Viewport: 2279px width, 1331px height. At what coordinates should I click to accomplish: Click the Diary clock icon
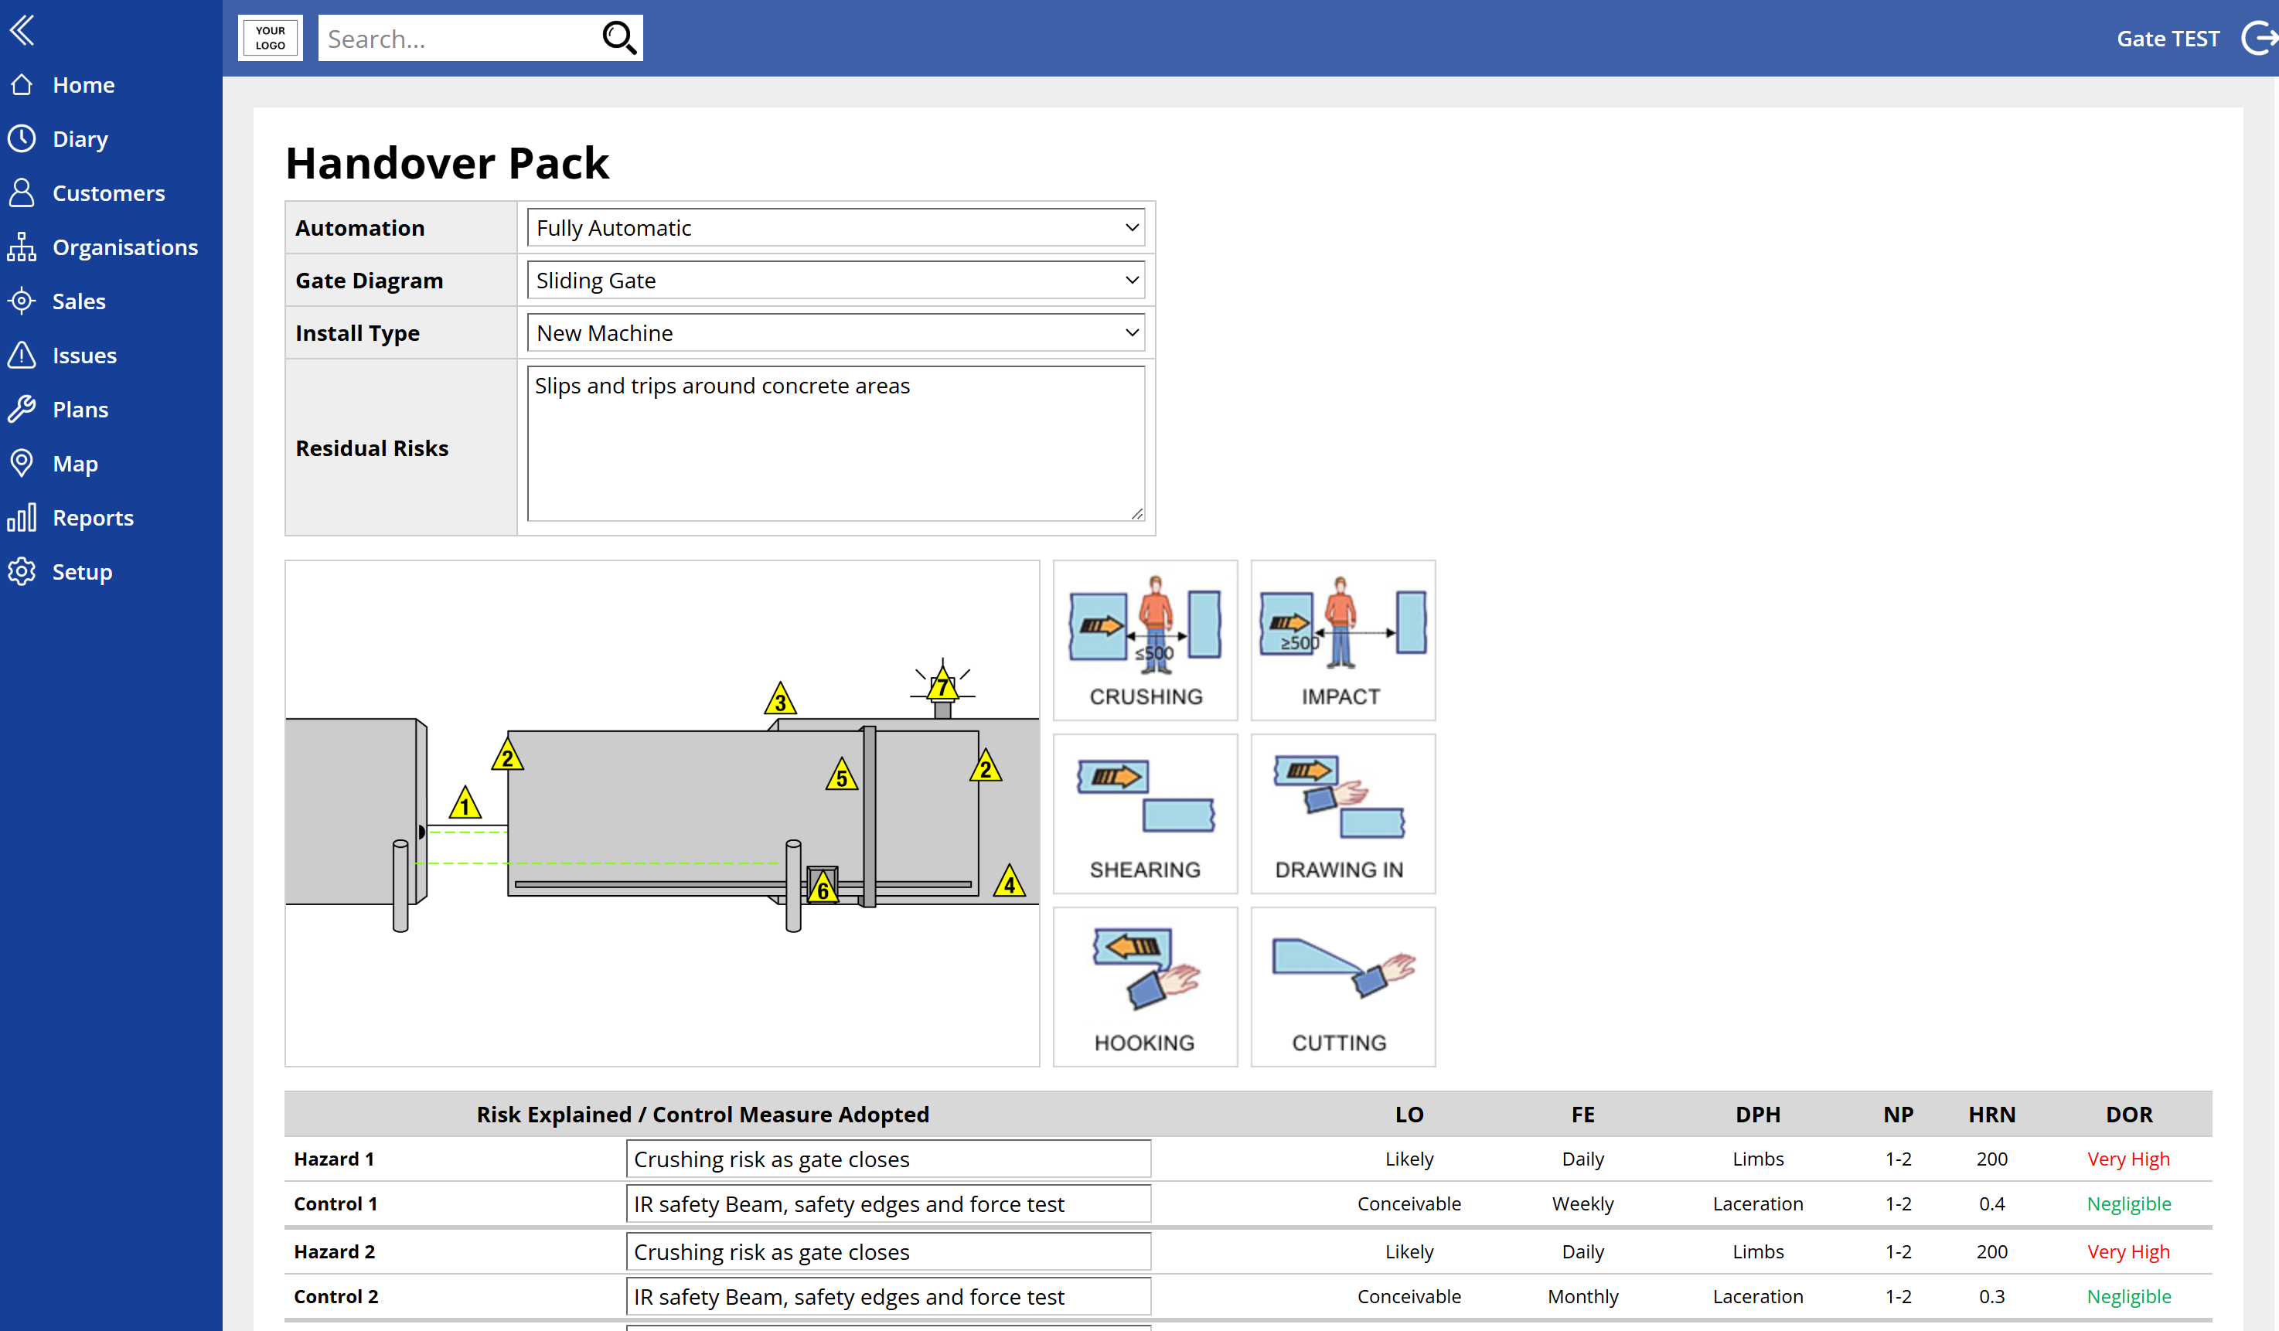(22, 138)
